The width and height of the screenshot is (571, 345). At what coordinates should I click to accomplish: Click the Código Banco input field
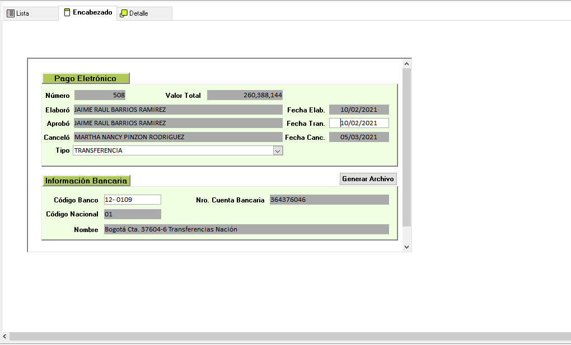coord(132,200)
